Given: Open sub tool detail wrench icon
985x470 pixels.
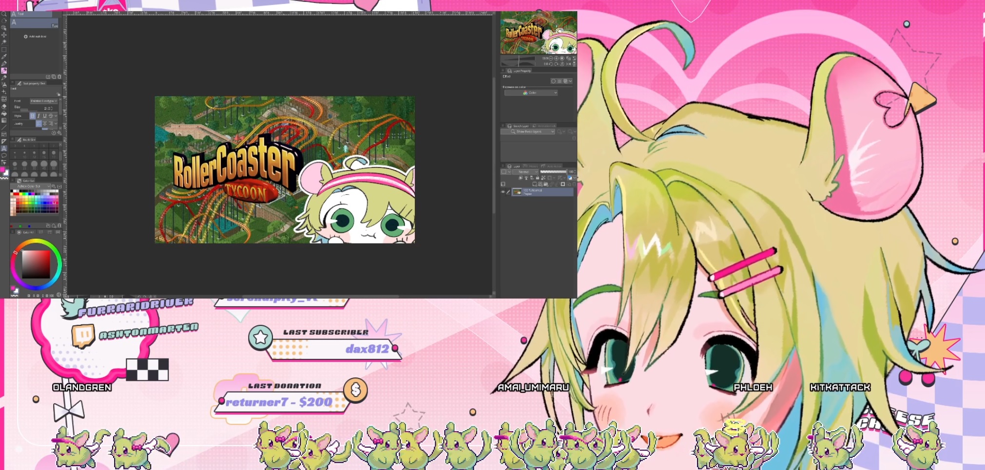Looking at the screenshot, I should pyautogui.click(x=59, y=133).
